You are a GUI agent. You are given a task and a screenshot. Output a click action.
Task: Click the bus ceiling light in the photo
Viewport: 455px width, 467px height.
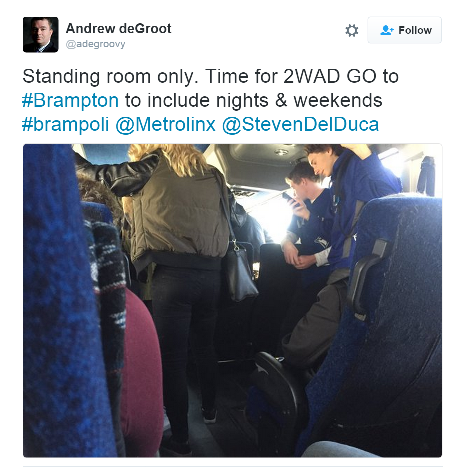[x=281, y=152]
